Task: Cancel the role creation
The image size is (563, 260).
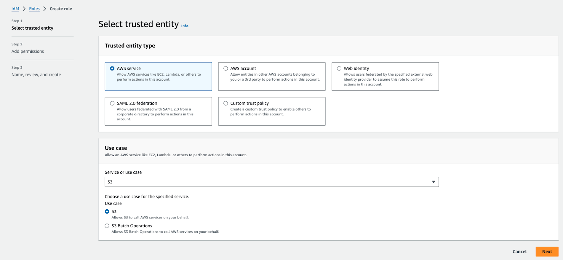Action: (519, 252)
